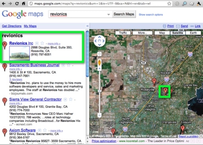The height and width of the screenshot is (145, 203).
Task: Star the Sierra View General Contractor result
Action: pos(71,99)
